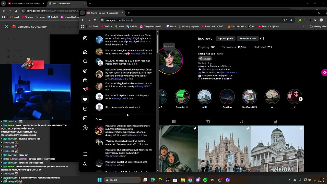Viewport: 327px width, 184px height.
Task: Expand the bookmarks overflow chevron
Action: [x=303, y=26]
